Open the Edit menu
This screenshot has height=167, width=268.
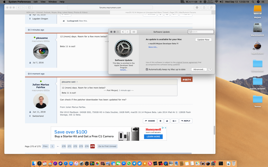[x=36, y=2]
